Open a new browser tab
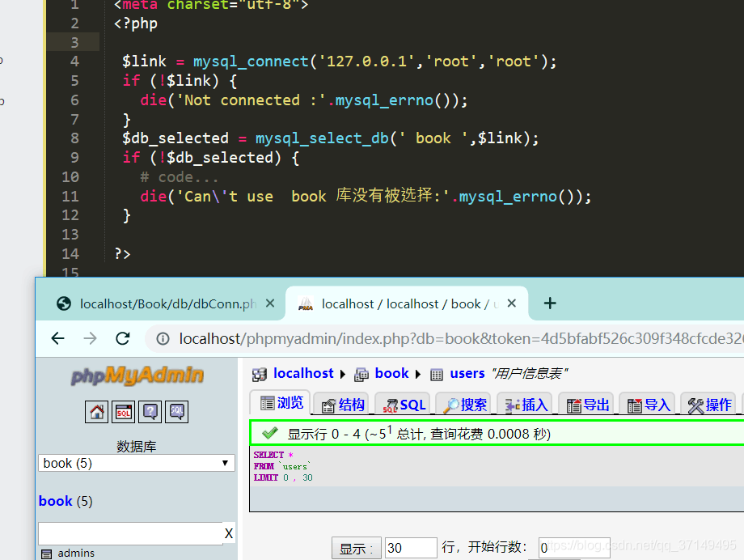Viewport: 744px width, 560px height. tap(550, 303)
